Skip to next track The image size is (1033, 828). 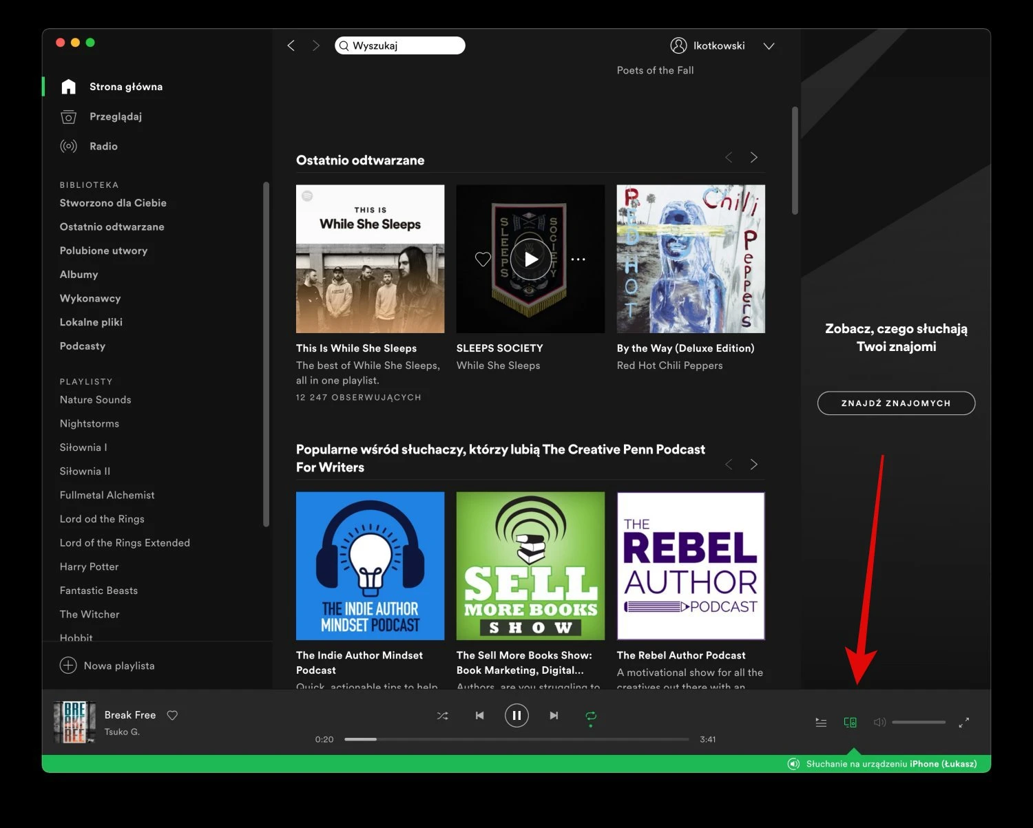pos(554,716)
